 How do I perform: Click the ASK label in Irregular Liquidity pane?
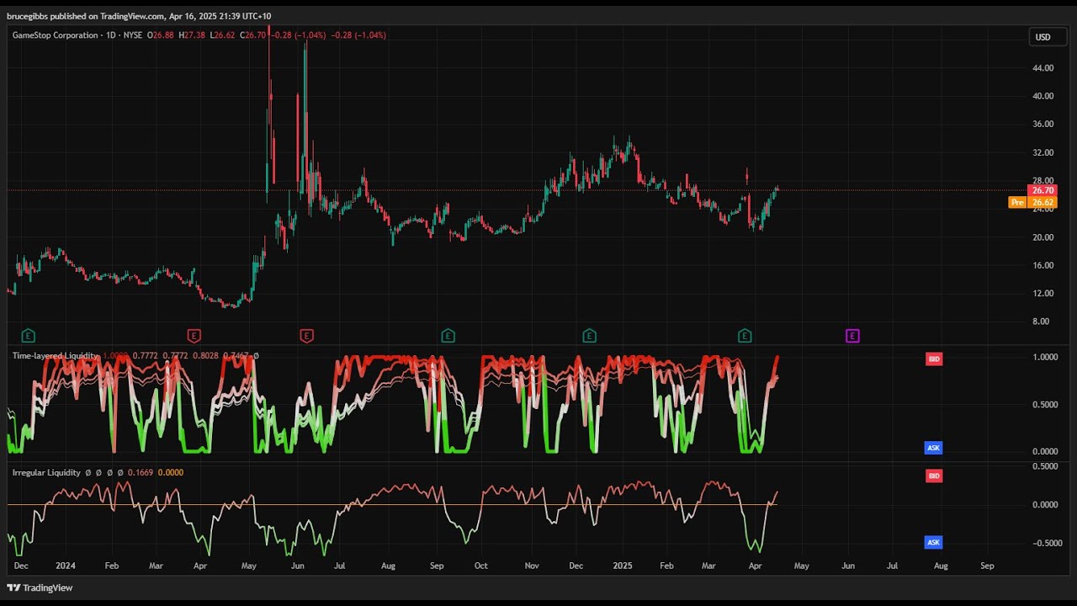(x=933, y=542)
